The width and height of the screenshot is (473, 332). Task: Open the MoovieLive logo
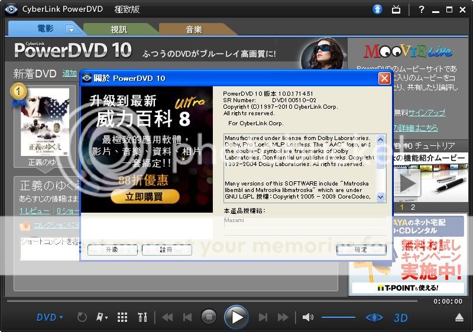pos(408,51)
